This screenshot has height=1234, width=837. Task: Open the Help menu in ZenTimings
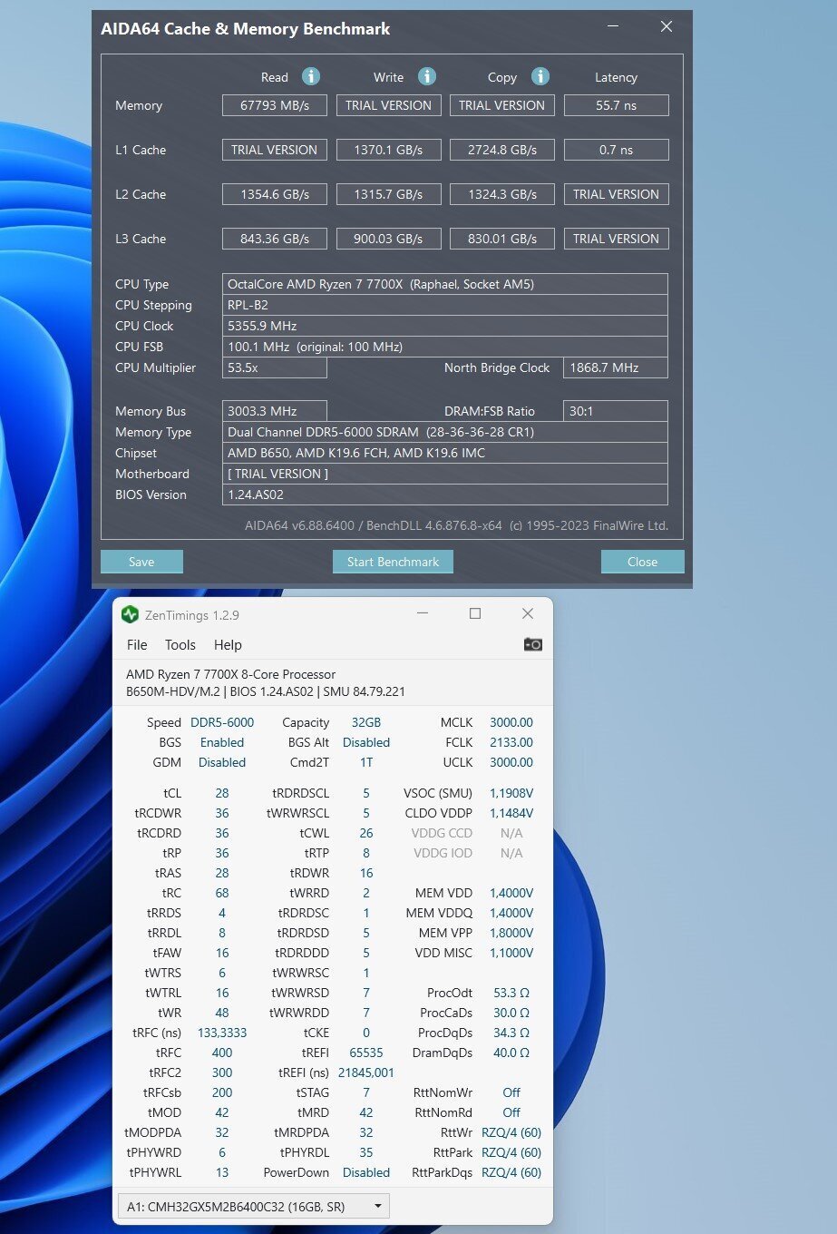[x=228, y=645]
